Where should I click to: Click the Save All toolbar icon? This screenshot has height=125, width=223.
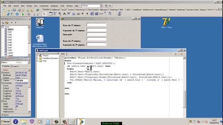coord(19,10)
